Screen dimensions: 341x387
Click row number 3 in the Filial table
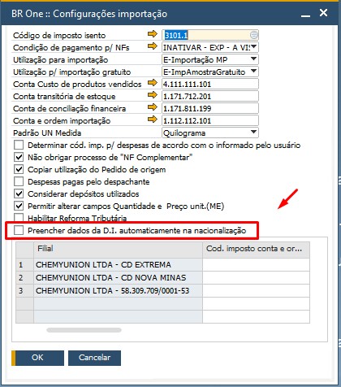tap(24, 290)
